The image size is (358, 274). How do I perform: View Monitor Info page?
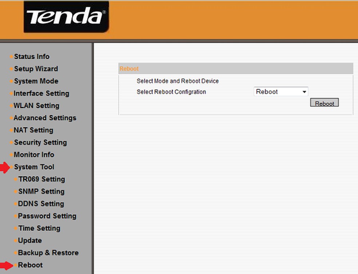(34, 155)
